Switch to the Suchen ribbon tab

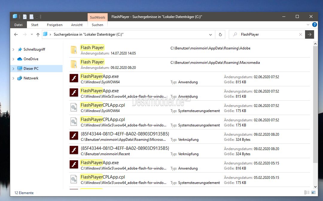coord(97,25)
